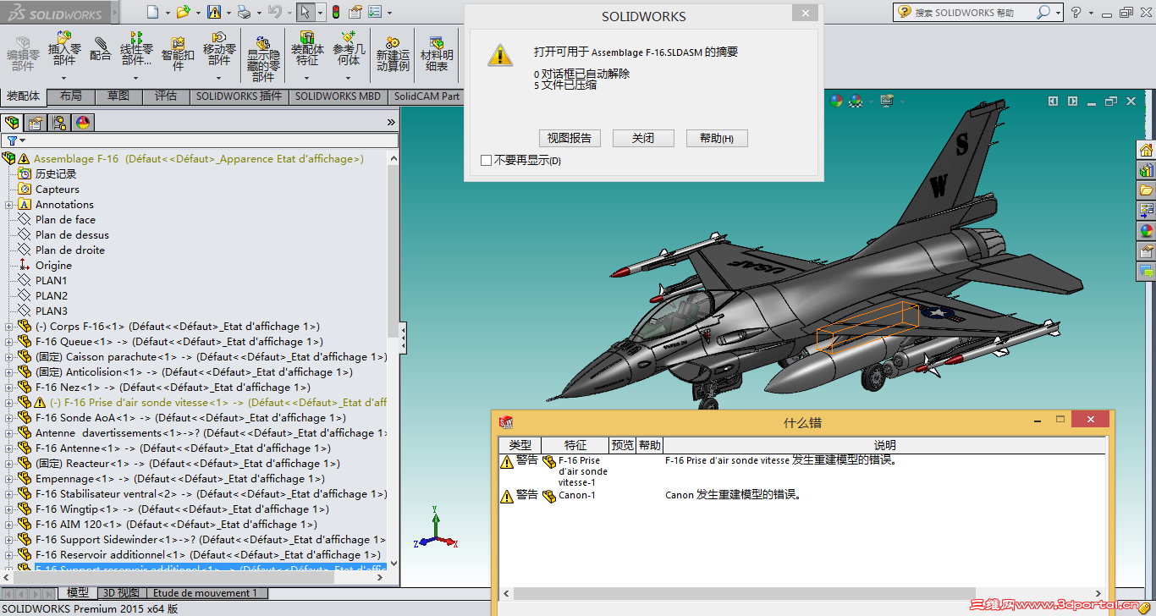Click the 帮助(H) button in dialog
The width and height of the screenshot is (1156, 616).
point(717,138)
